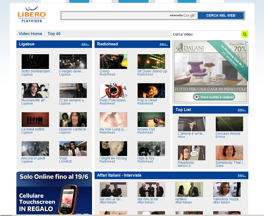Click the Arisa artist link
This screenshot has height=216, width=264.
click(x=181, y=137)
